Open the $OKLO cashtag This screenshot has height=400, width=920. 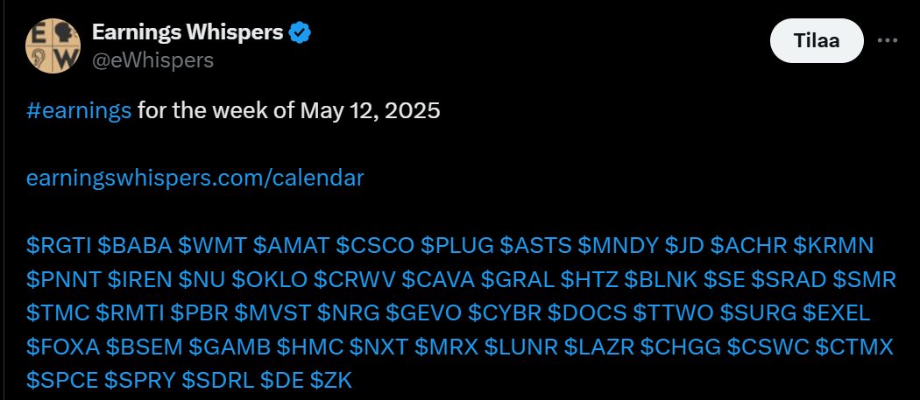(269, 280)
